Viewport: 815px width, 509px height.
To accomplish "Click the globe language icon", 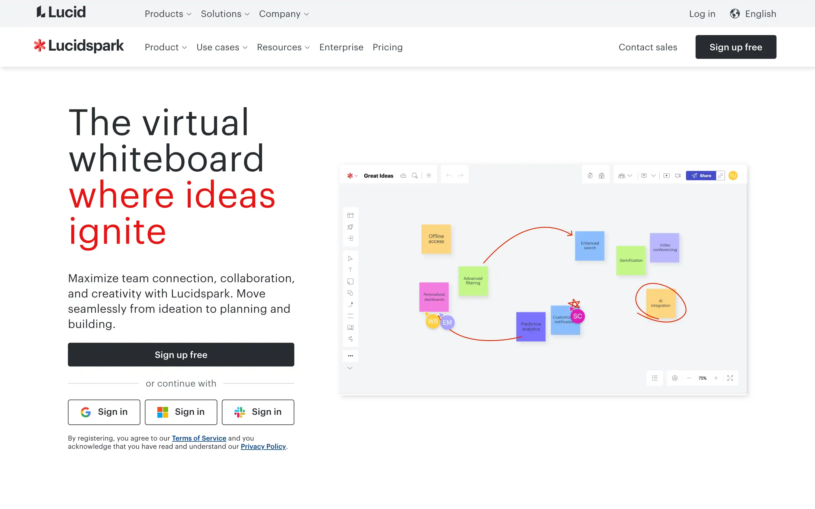I will point(735,14).
